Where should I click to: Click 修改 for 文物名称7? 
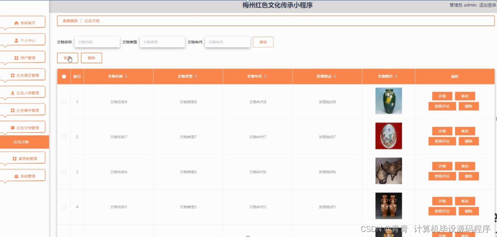(x=465, y=131)
